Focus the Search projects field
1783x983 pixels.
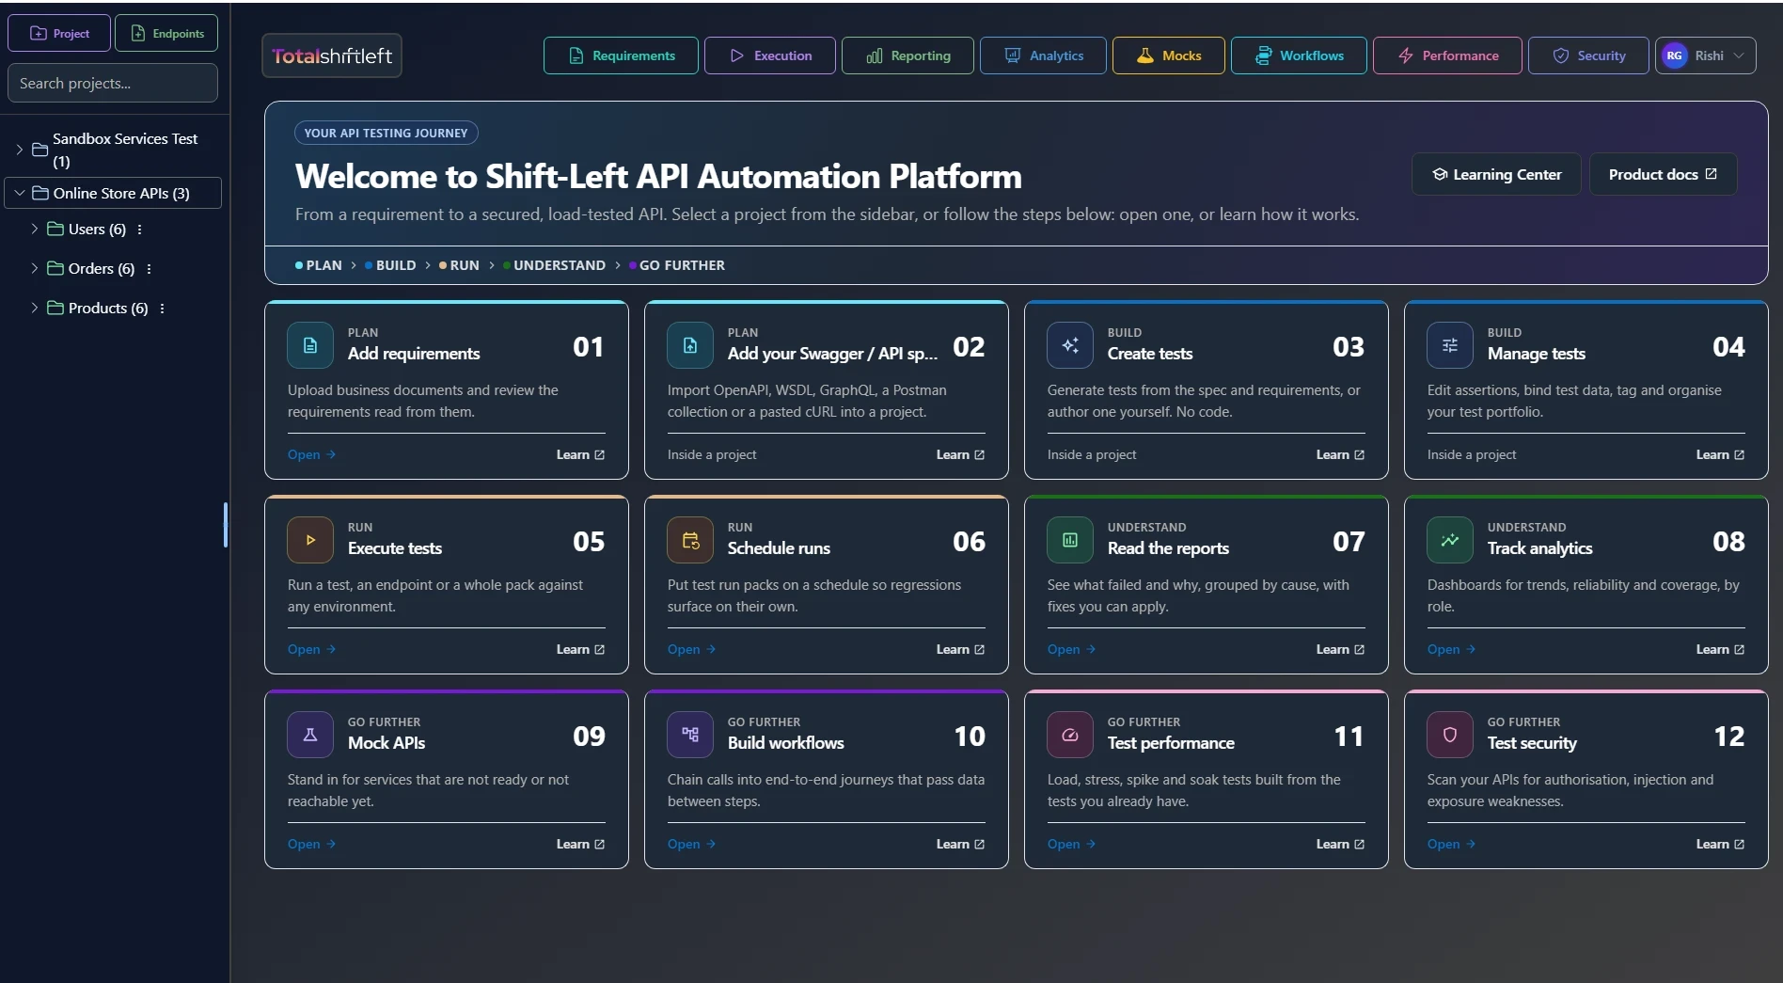pyautogui.click(x=113, y=83)
